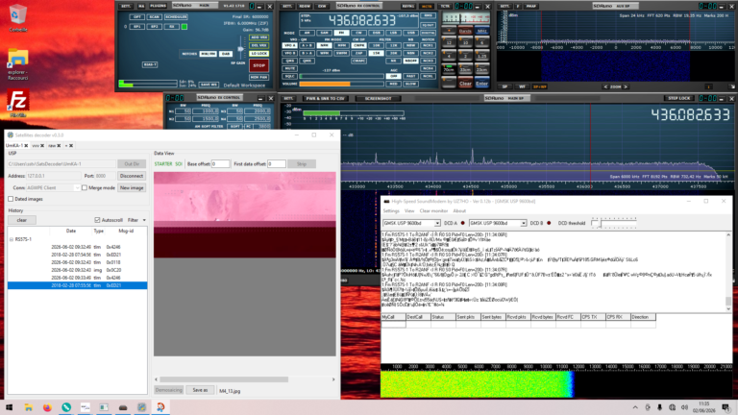Click the red STOP button in SDRuno
The image size is (738, 415).
coord(258,65)
